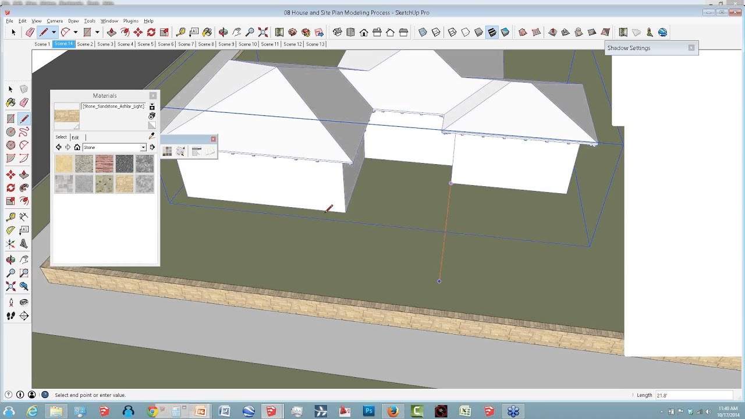The image size is (745, 419).
Task: Select the Offset tool in top toolbar
Action: click(x=125, y=33)
